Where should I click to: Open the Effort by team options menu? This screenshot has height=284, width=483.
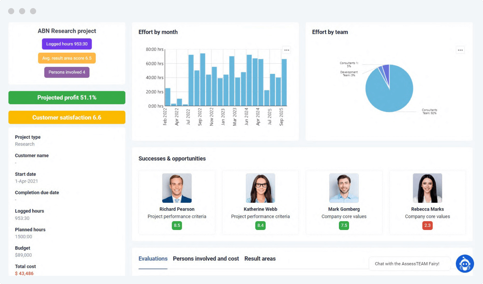click(460, 49)
